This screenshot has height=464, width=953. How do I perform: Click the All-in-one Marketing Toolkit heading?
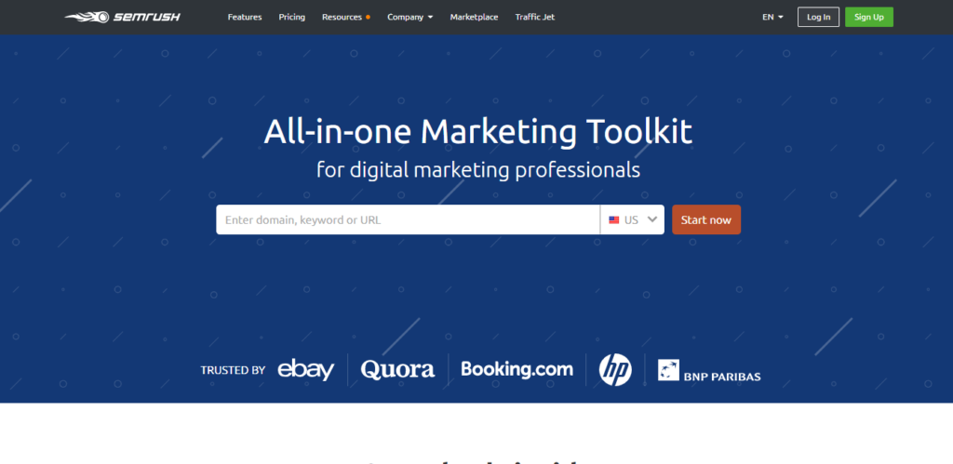[477, 131]
